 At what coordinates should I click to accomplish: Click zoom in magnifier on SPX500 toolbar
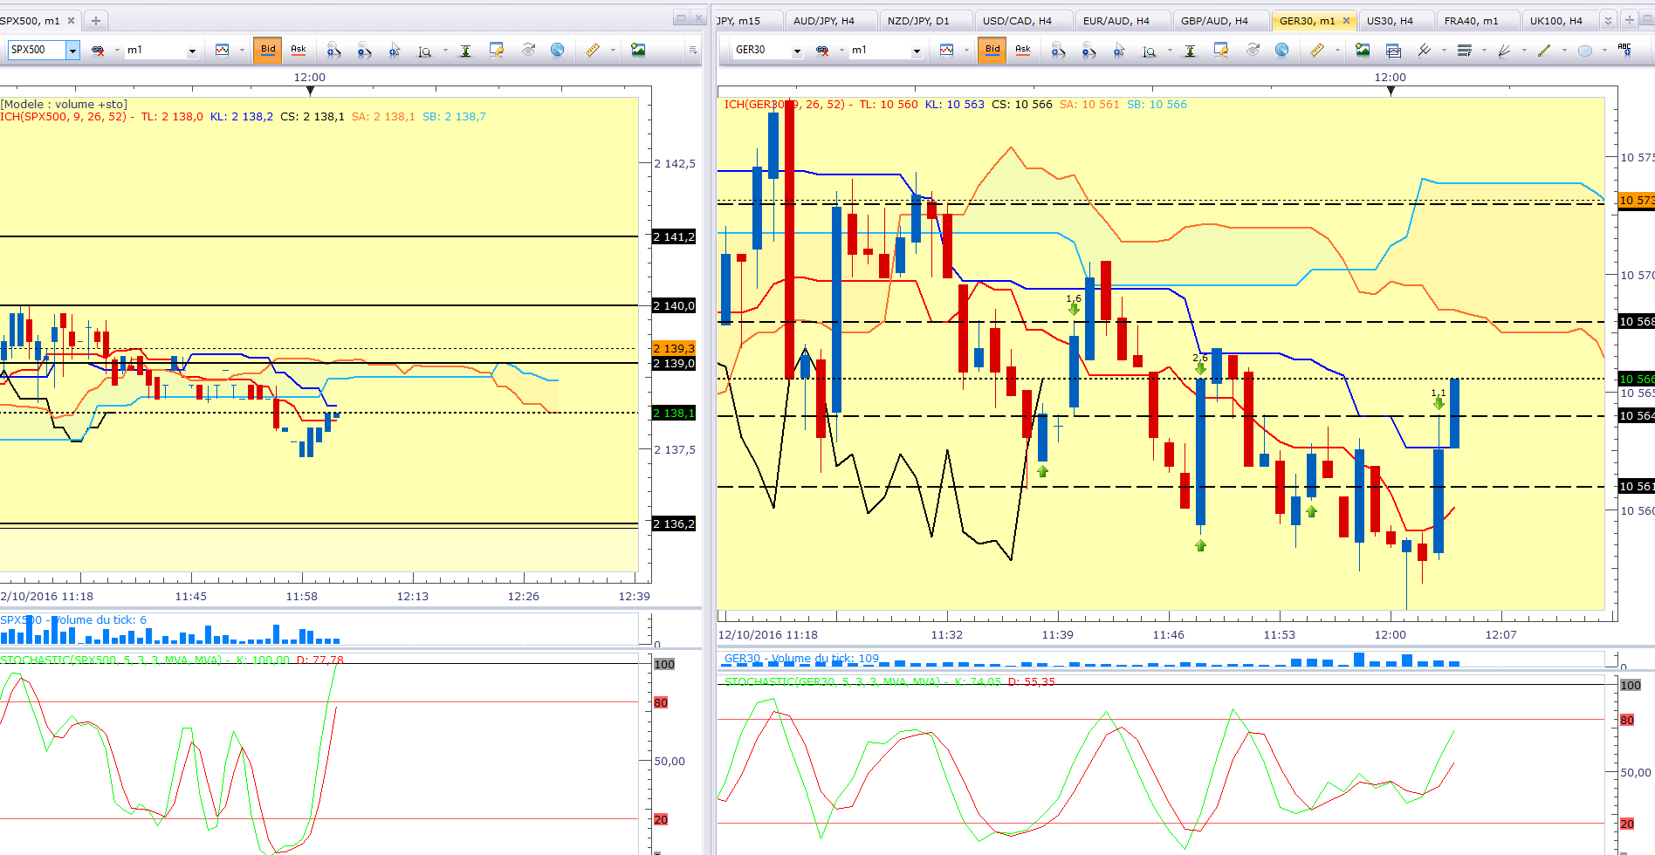333,51
